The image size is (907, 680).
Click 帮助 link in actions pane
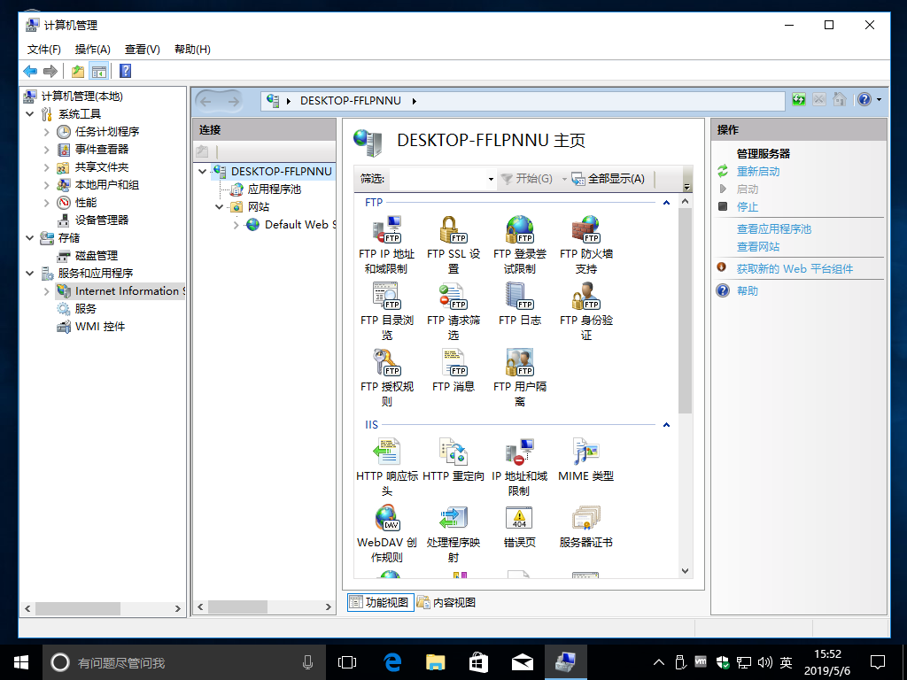pos(748,290)
